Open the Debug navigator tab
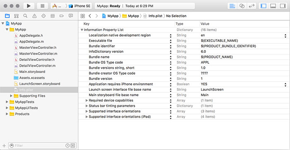The height and width of the screenshot is (150, 290). click(x=53, y=16)
